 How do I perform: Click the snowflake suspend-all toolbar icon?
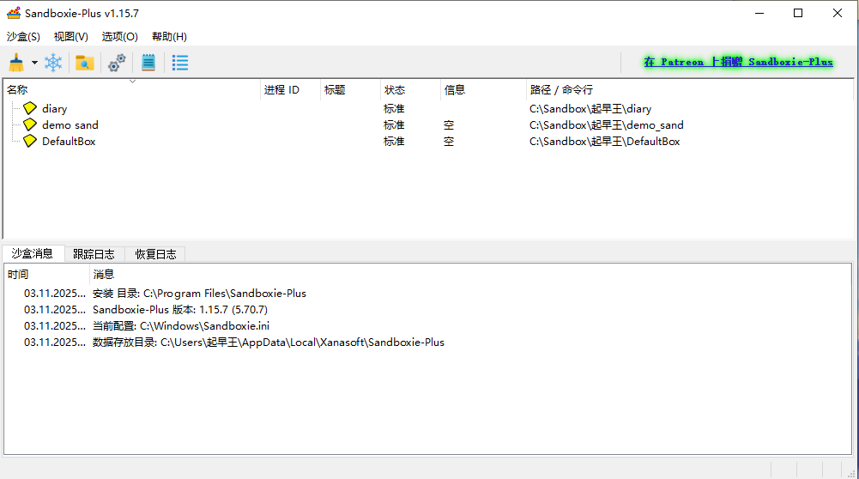53,63
